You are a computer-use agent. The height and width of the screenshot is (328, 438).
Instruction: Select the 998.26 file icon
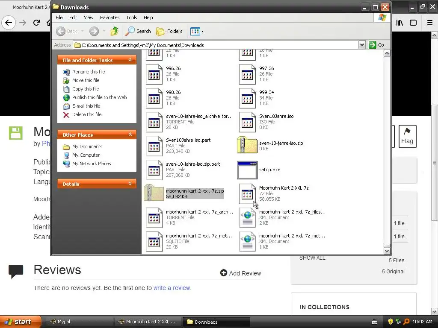point(154,98)
